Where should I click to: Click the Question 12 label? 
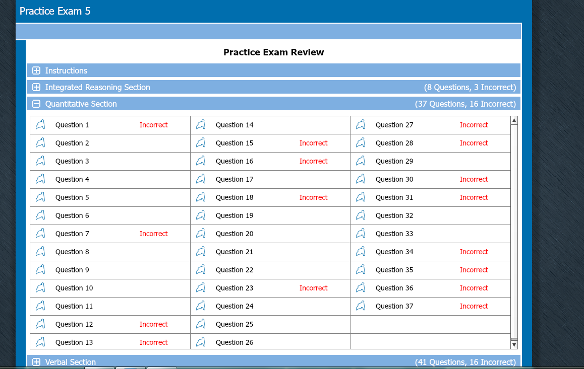point(74,324)
